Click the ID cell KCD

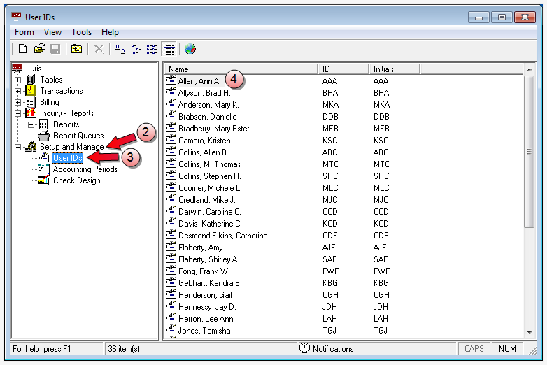(330, 224)
